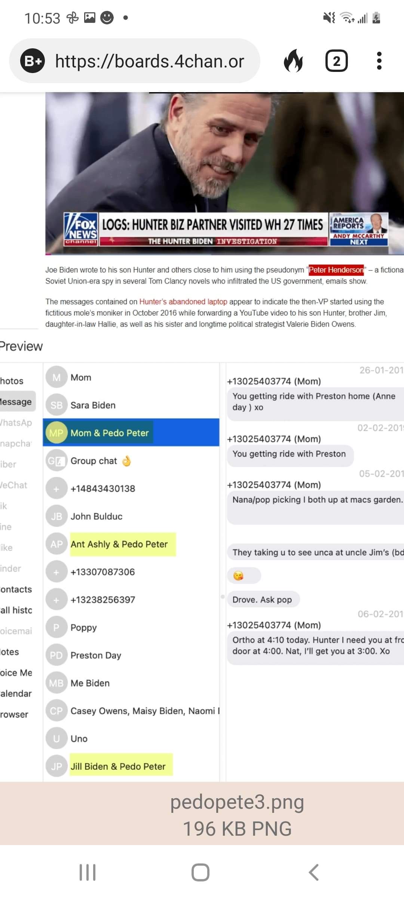Tap the AP avatar icon
Screen dimensions: 404x899
tap(56, 544)
